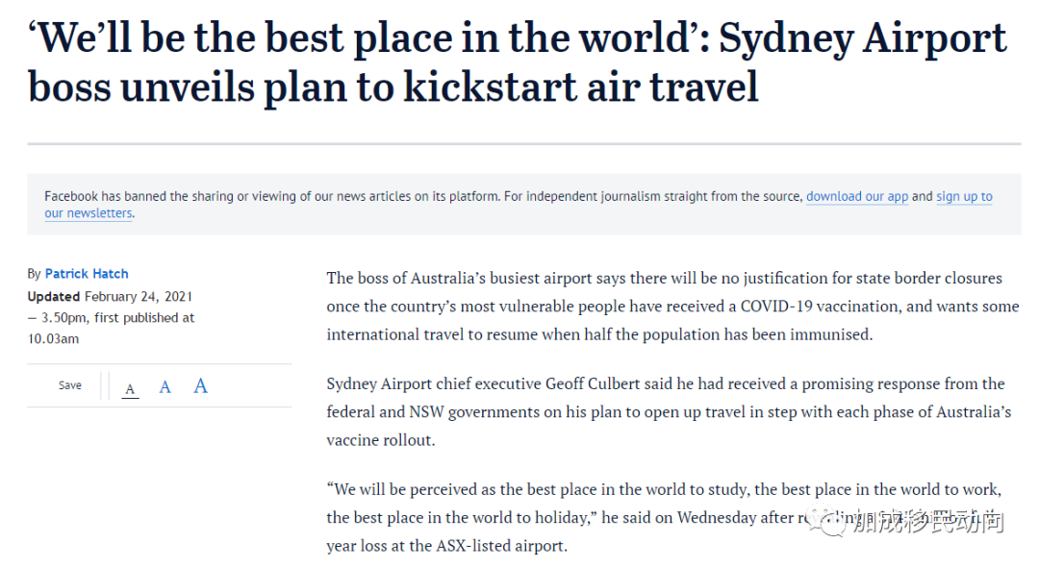Choose the medium 'A' text size
This screenshot has height=567, width=1039.
tap(165, 387)
